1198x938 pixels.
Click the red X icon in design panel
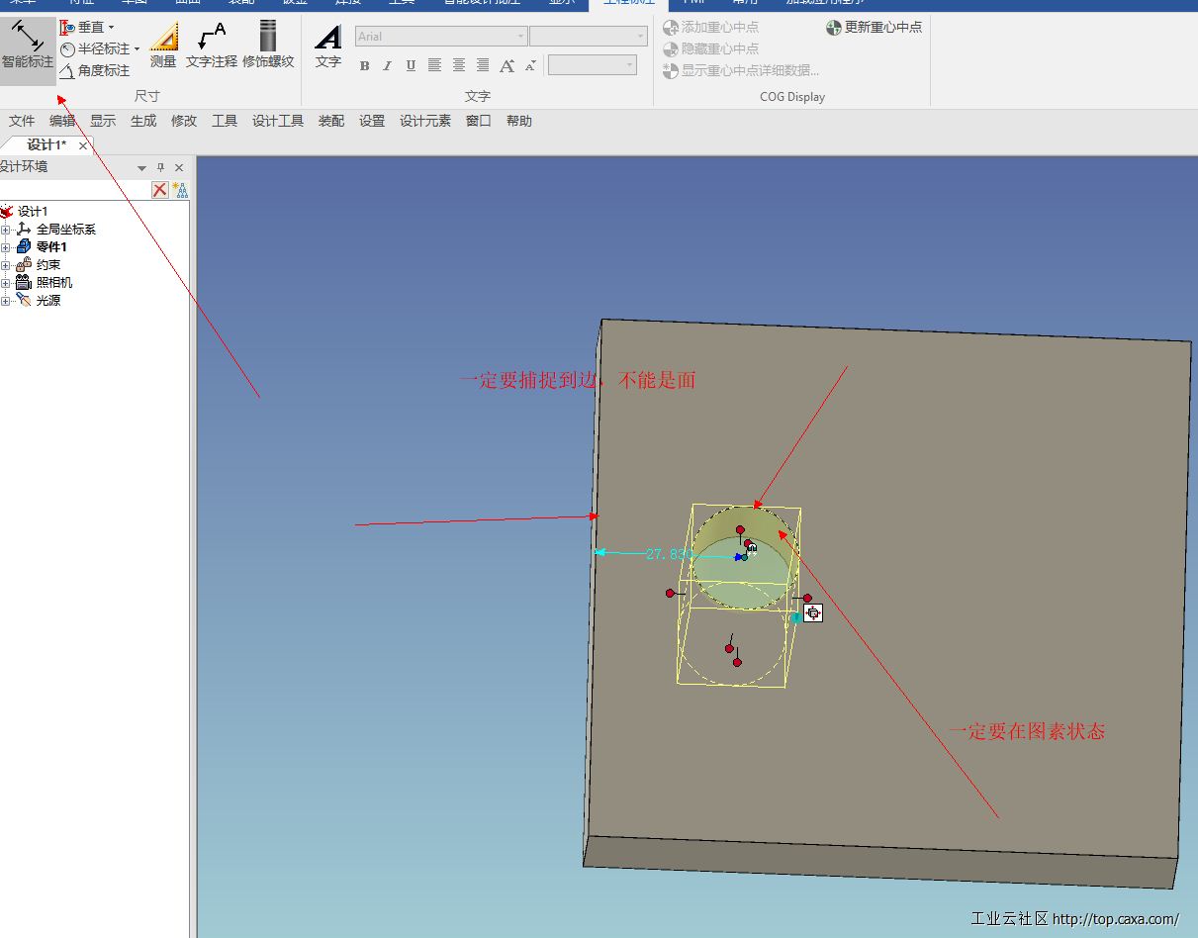point(160,190)
